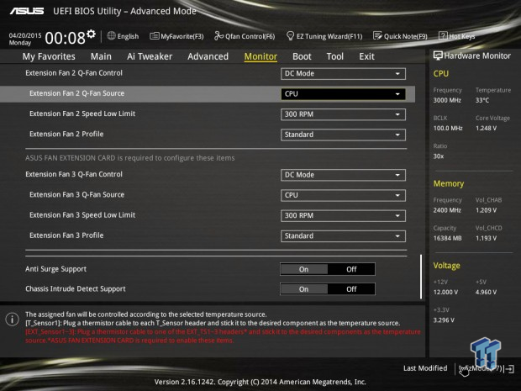Click the 04/20/2015 date text
The height and width of the screenshot is (391, 521).
click(25, 35)
